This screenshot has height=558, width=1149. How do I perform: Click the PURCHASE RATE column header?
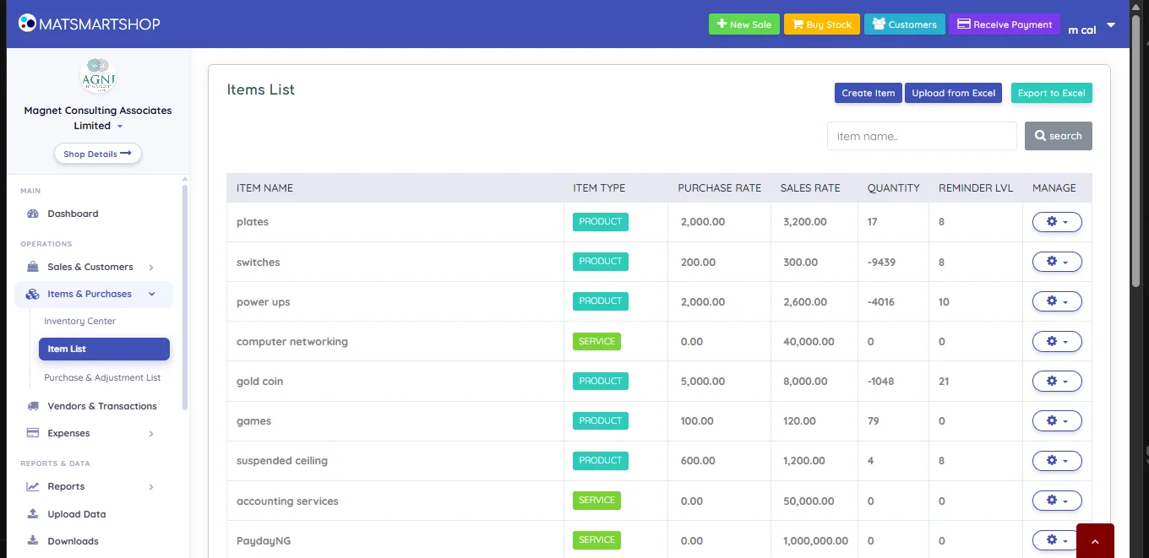pos(720,188)
